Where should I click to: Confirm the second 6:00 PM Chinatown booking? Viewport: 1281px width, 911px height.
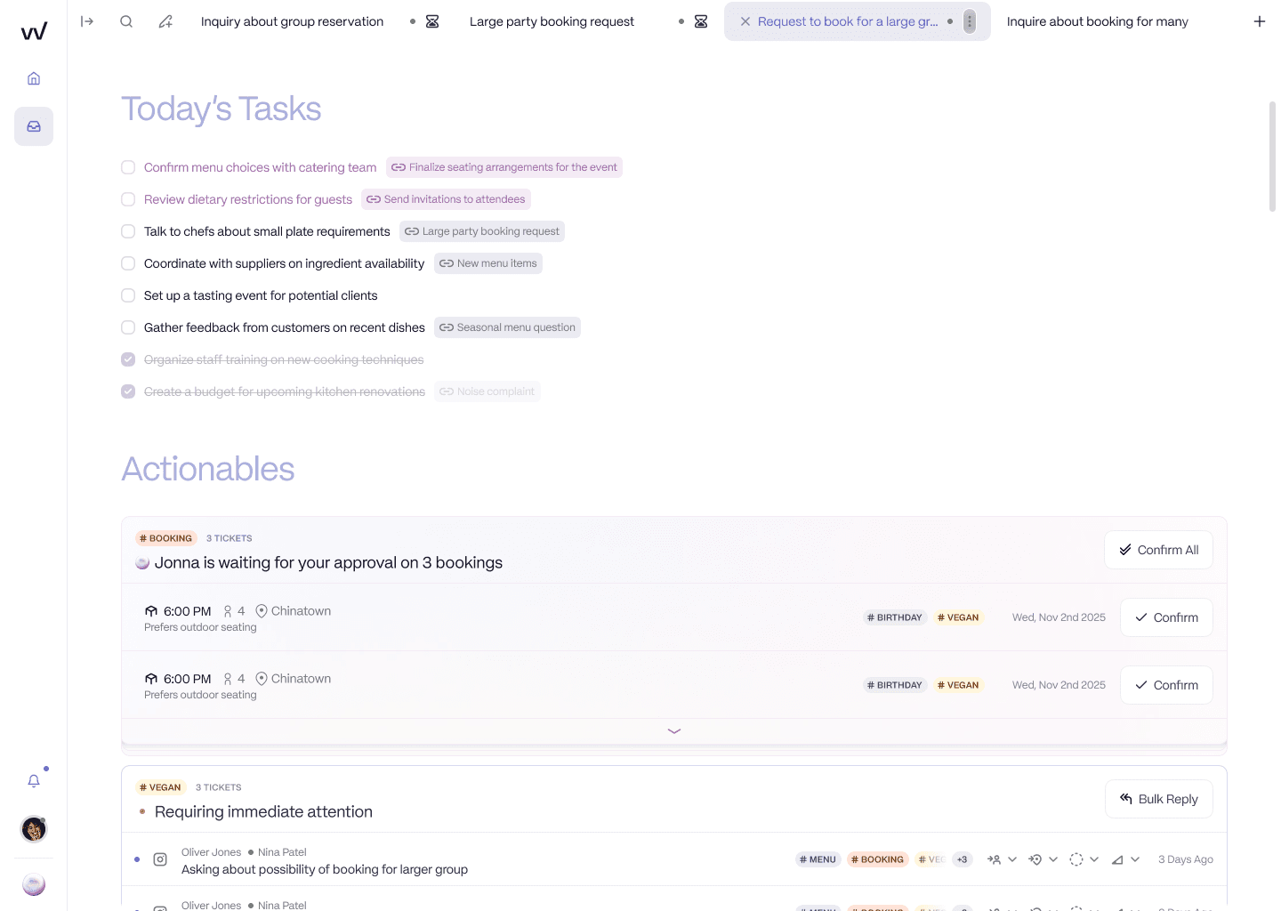(x=1166, y=685)
